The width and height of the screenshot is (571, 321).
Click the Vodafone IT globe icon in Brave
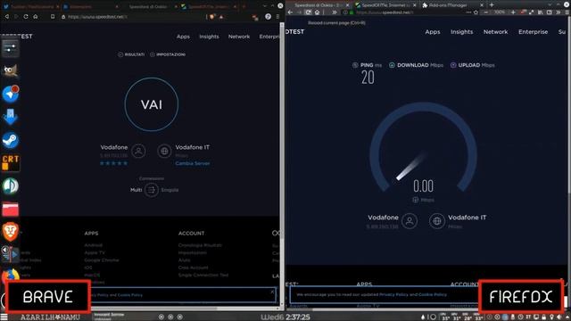[164, 151]
